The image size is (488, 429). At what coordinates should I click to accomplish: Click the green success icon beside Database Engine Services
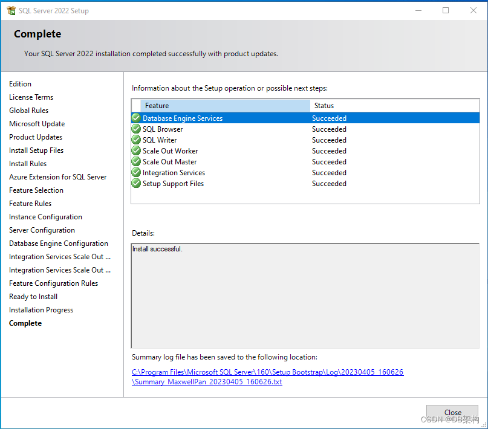click(135, 118)
